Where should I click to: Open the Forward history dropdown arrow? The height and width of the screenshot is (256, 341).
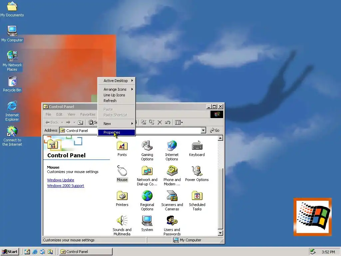tap(74, 123)
